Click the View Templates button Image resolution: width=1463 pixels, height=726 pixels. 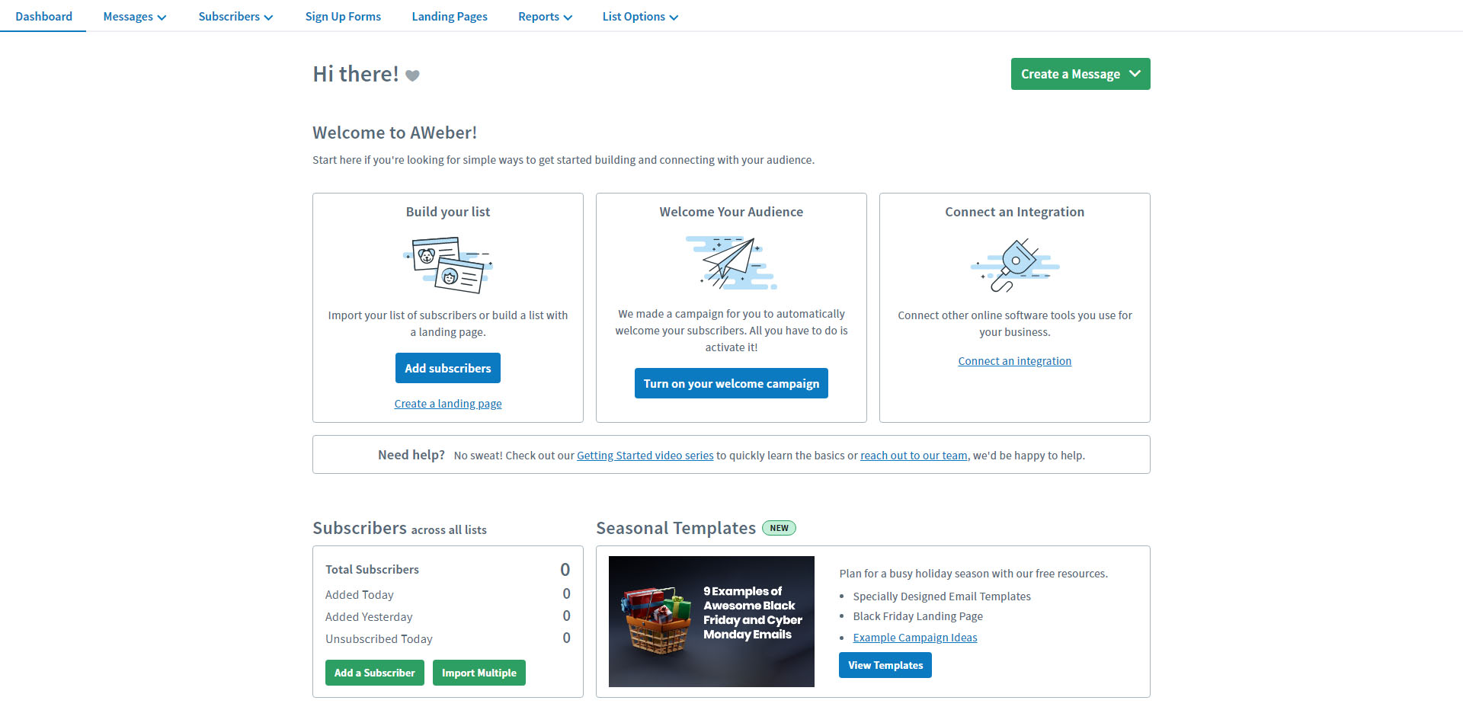tap(885, 665)
